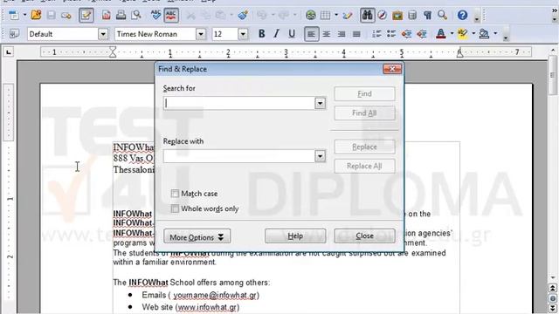Apply Font Color red A
559x314 pixels.
pos(441,34)
